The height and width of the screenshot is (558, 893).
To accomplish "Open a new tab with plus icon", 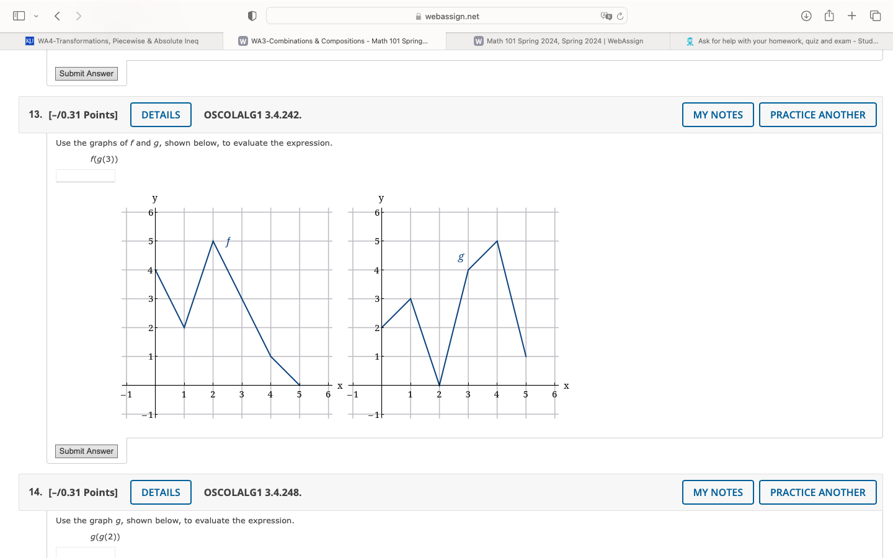I will click(852, 16).
